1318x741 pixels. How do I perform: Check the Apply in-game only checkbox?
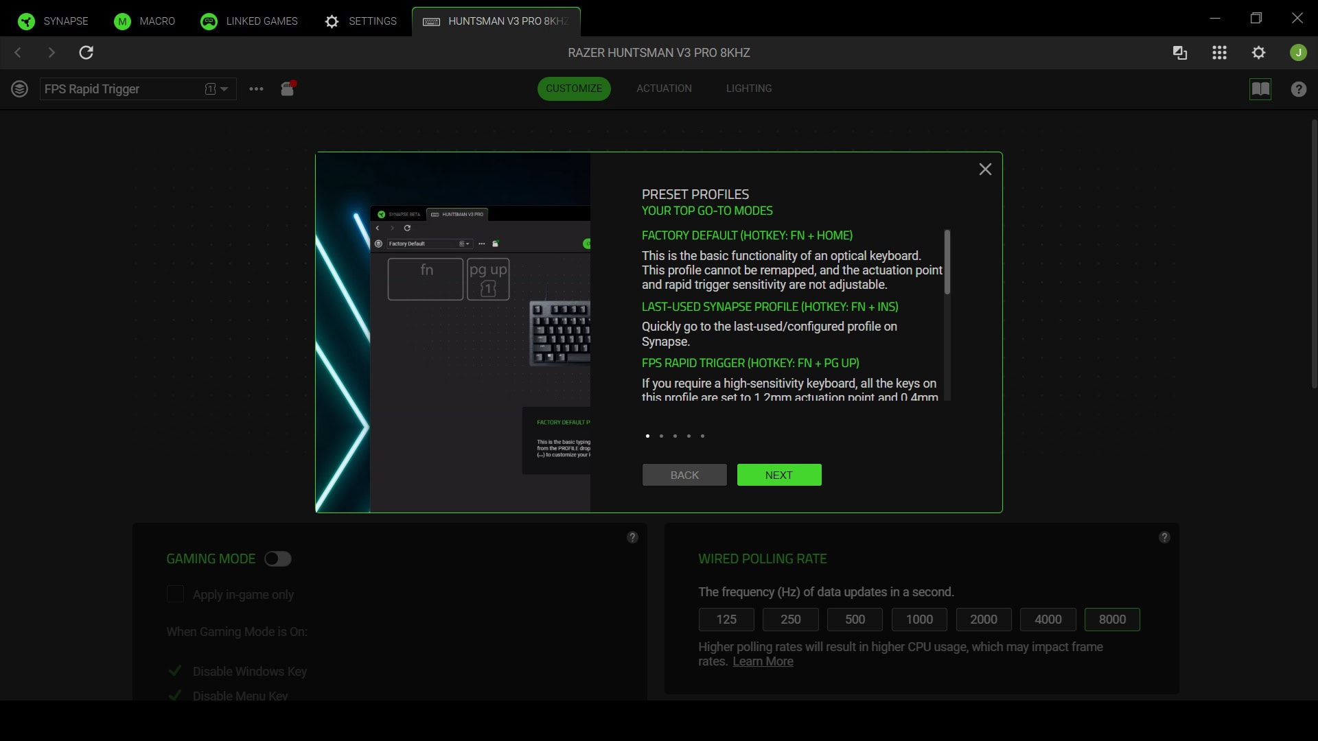point(175,594)
